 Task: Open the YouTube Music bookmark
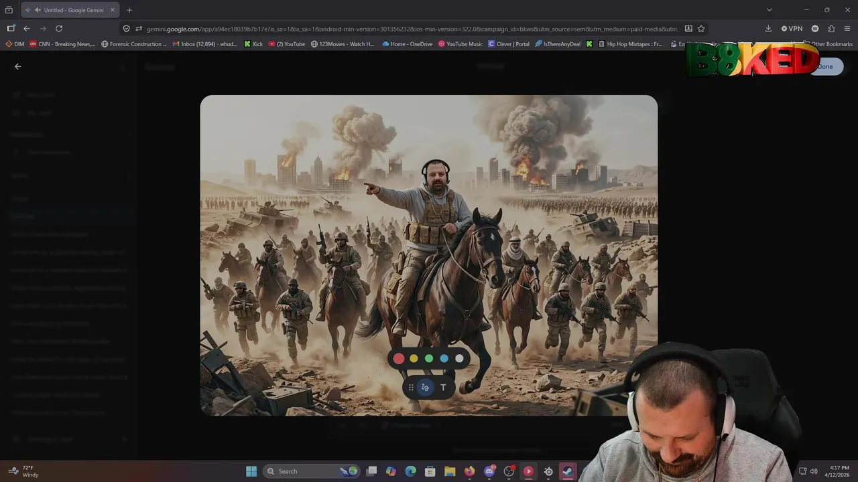461,44
